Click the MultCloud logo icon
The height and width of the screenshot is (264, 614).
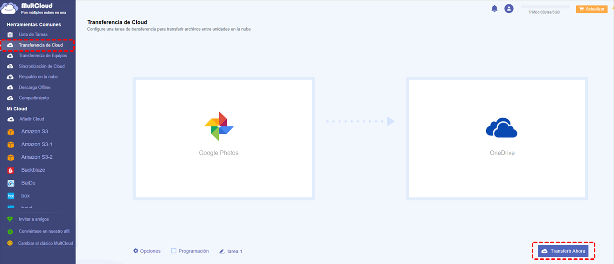click(10, 9)
